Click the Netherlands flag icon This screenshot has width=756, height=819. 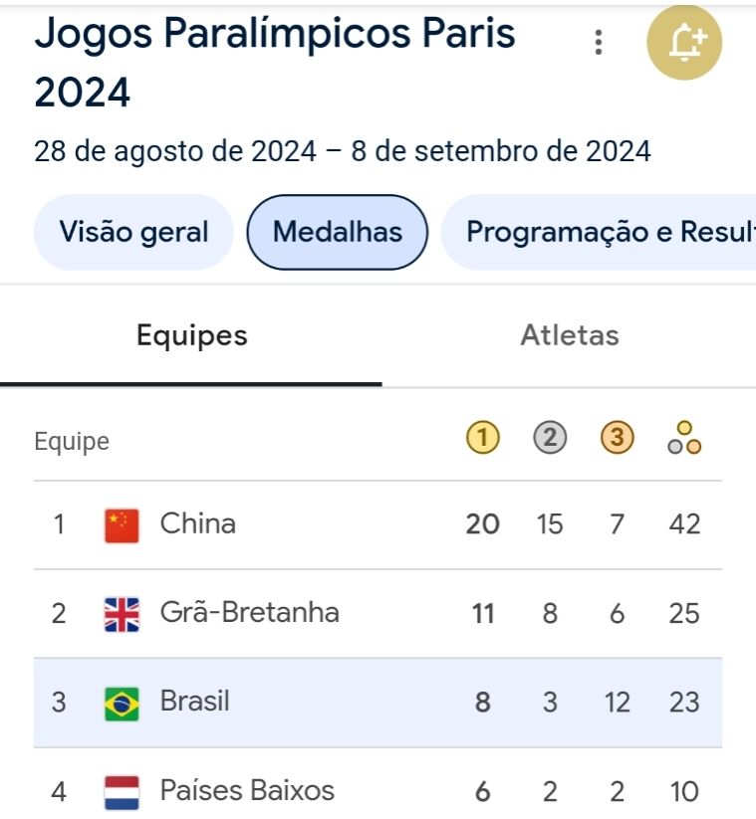pos(122,792)
